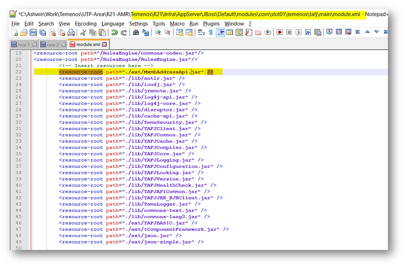The image size is (406, 268).
Task: Click the Zoom In magnifier icon
Action: [x=157, y=33]
